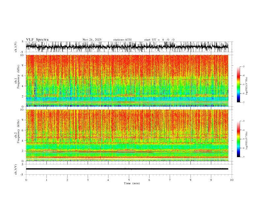Image resolution: width=261 pixels, height=202 pixels.
Task: Click the color scale bar beside ch.1 spectrogram
Action: (238, 84)
